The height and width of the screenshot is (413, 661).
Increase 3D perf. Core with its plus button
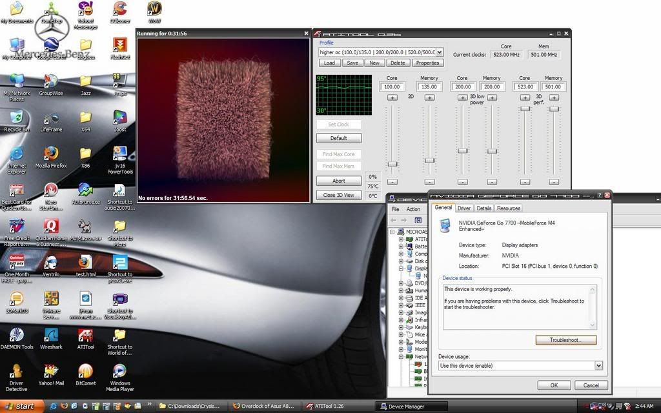[x=525, y=98]
